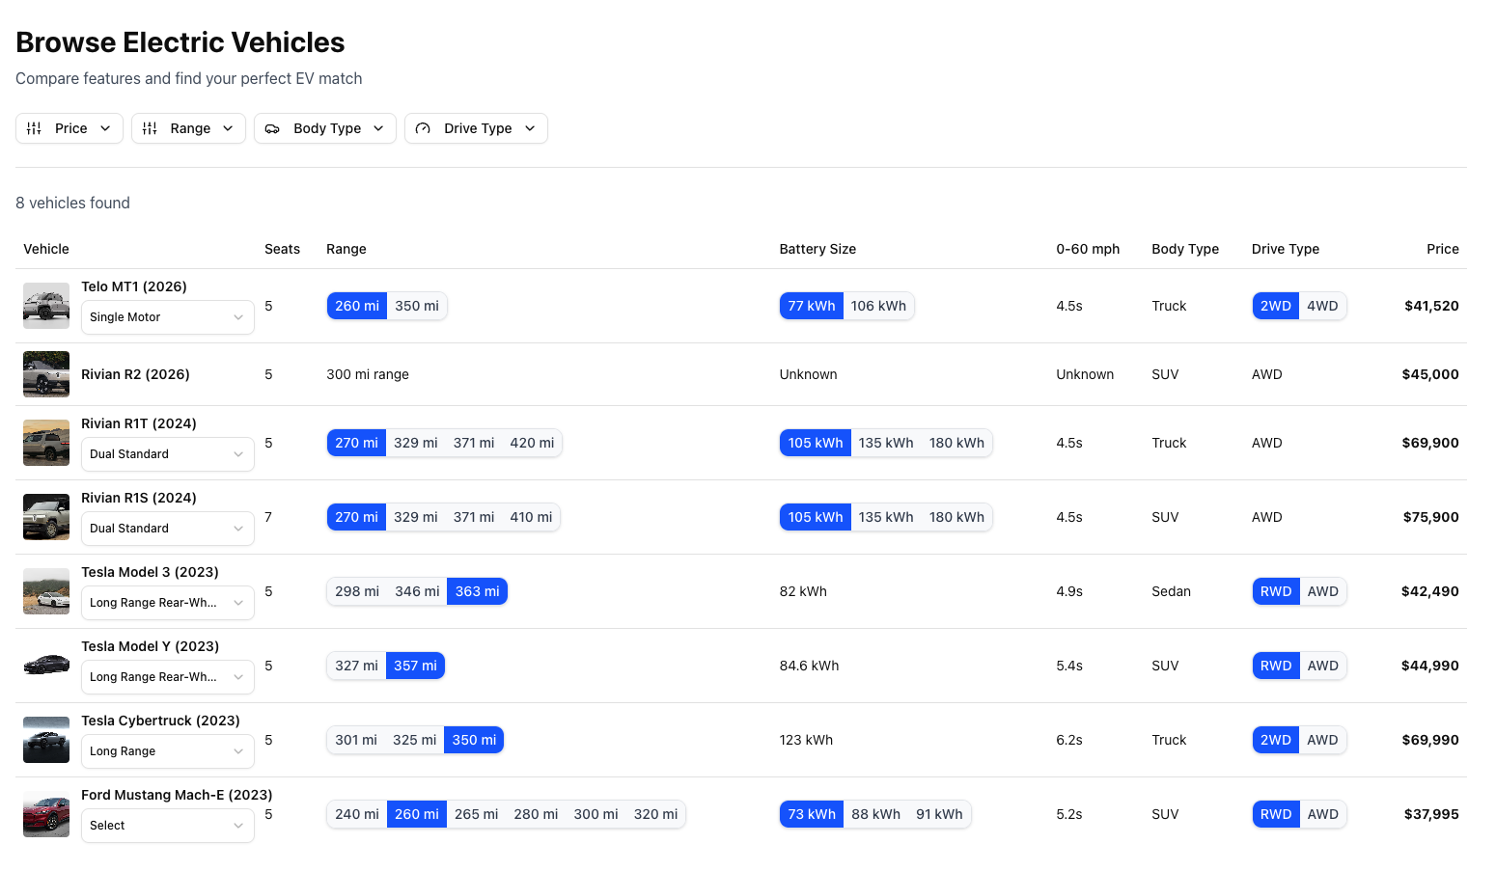
Task: Open Tesla Model 3 trim dropdown
Action: tap(168, 603)
